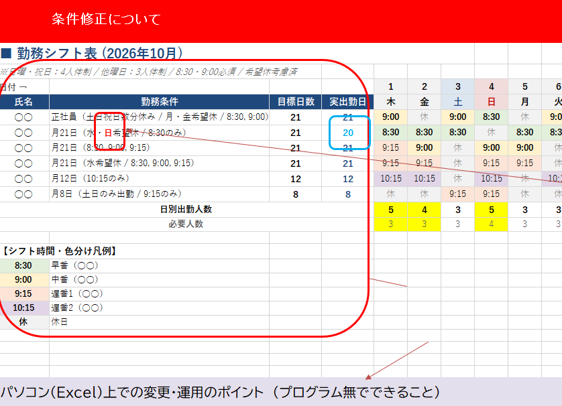Click the orange '9:15' legend cell
The image size is (562, 406).
tap(23, 294)
